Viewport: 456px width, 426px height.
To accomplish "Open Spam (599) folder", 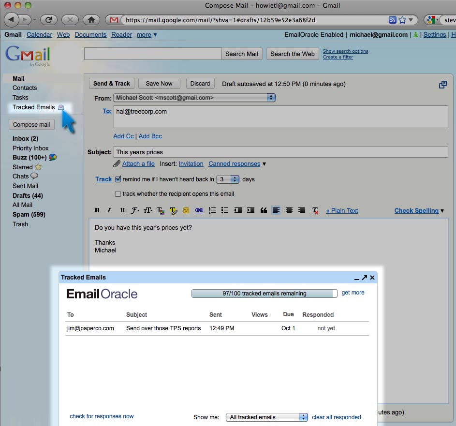I will pyautogui.click(x=29, y=214).
